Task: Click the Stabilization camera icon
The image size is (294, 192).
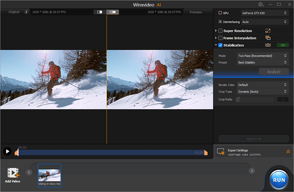Action: 268,45
